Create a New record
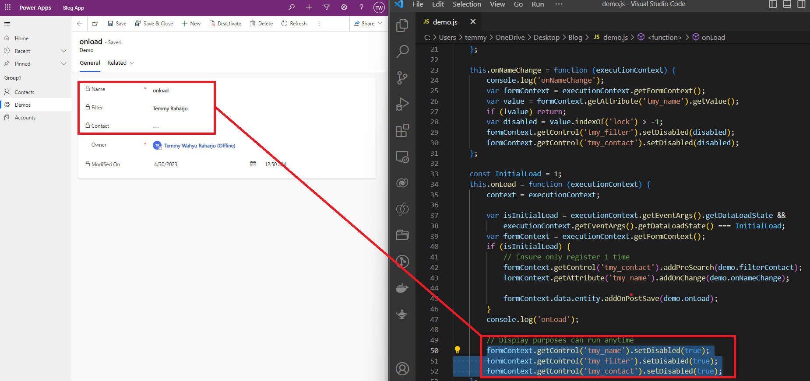Screen dimensions: 810x381 coord(191,24)
